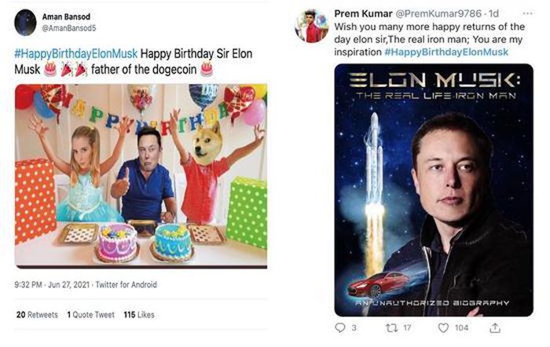Image resolution: width=550 pixels, height=347 pixels.
Task: Click the #HappyBirthdayElonMusk hashtag in Aman's tweet
Action: point(76,53)
